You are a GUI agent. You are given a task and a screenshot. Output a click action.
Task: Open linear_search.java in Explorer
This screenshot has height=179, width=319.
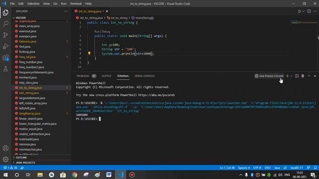[x=31, y=118]
